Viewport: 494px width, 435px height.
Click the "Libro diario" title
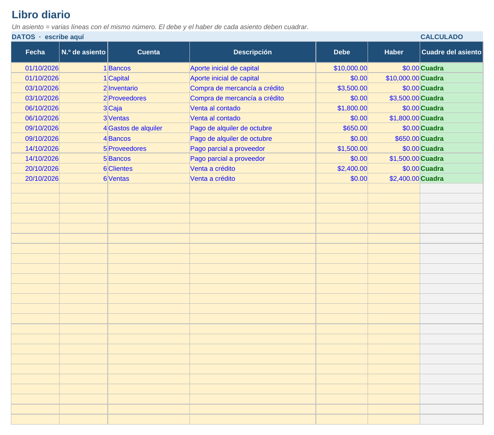pyautogui.click(x=41, y=15)
